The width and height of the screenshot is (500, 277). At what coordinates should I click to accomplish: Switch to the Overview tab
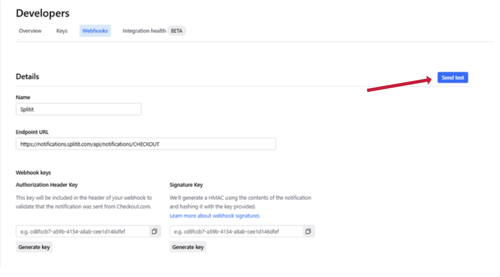tap(30, 31)
